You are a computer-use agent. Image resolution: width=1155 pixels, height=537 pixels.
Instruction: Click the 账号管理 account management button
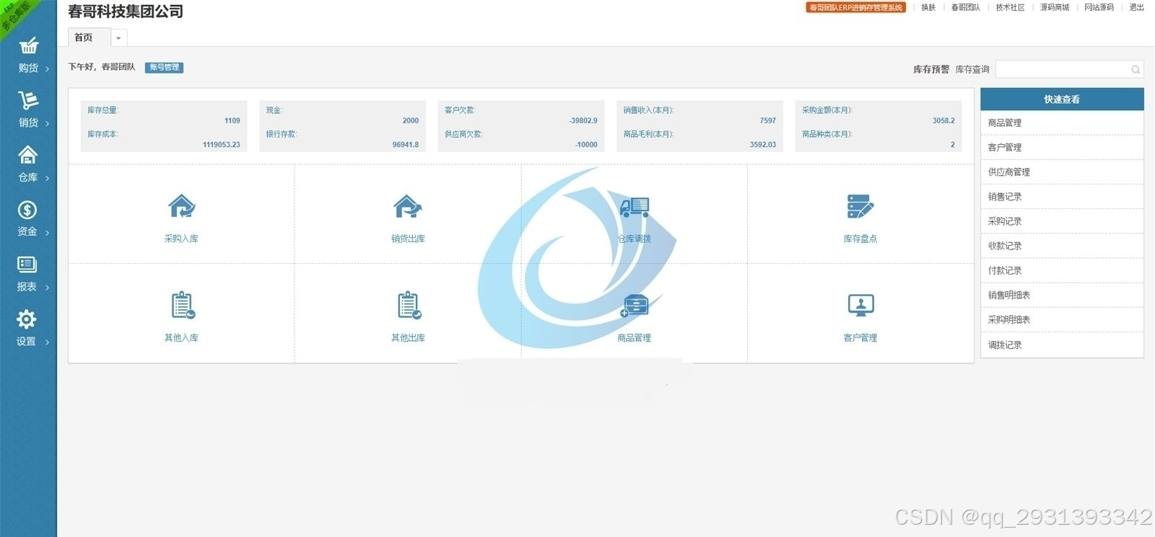(x=164, y=68)
